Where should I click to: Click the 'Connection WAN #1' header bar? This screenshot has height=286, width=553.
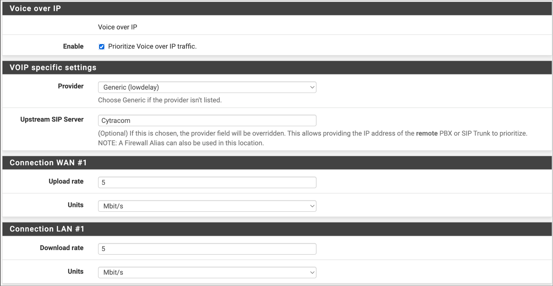pyautogui.click(x=48, y=163)
